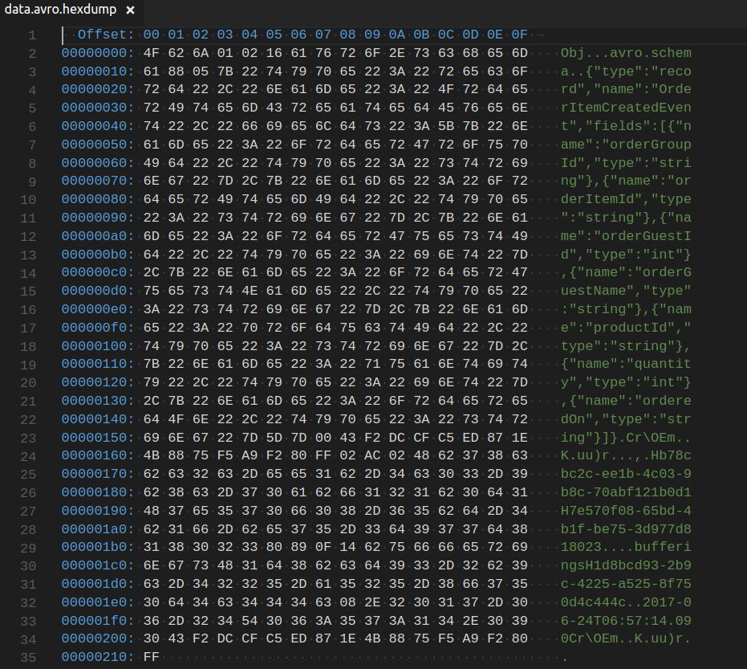Click decoded text ngsH1d8bcd93-2b9
Screen dimensions: 747x669
(626, 565)
